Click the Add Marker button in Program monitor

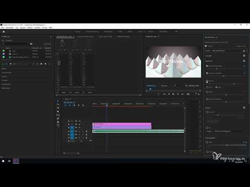(x=158, y=94)
